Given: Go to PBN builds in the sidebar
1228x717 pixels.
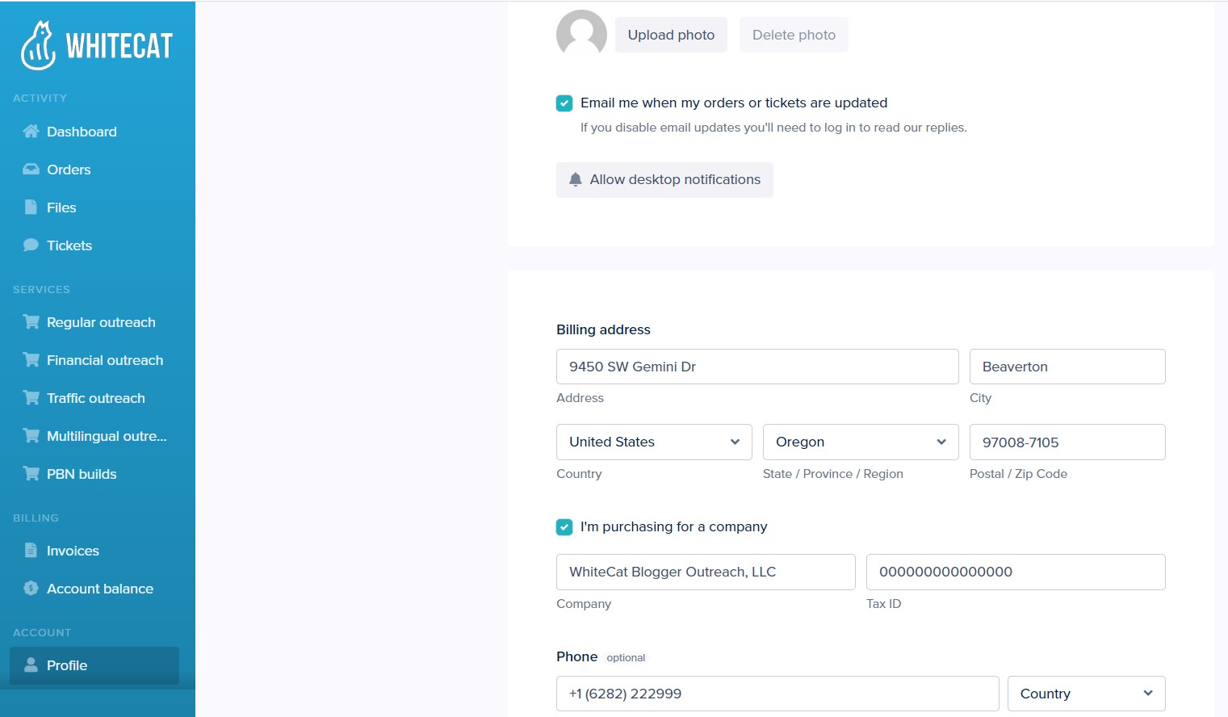Looking at the screenshot, I should (x=82, y=474).
